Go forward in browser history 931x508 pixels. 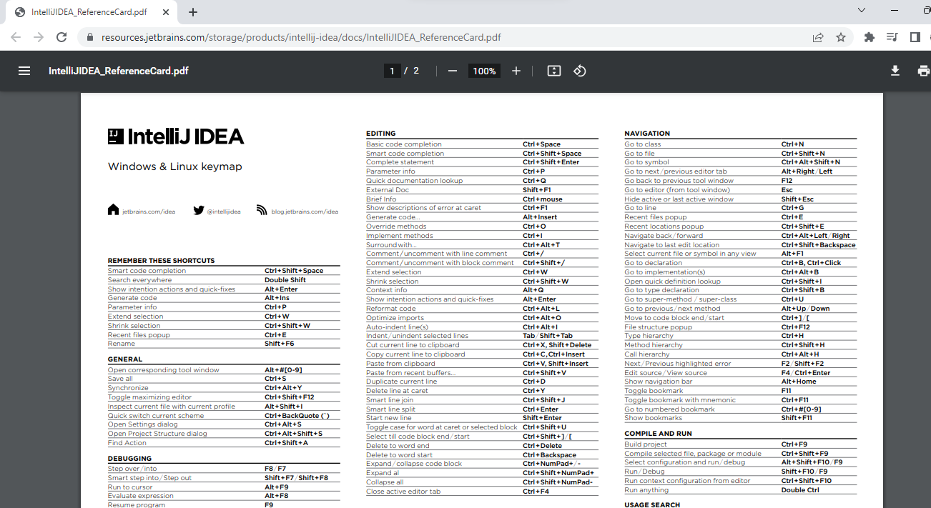39,37
